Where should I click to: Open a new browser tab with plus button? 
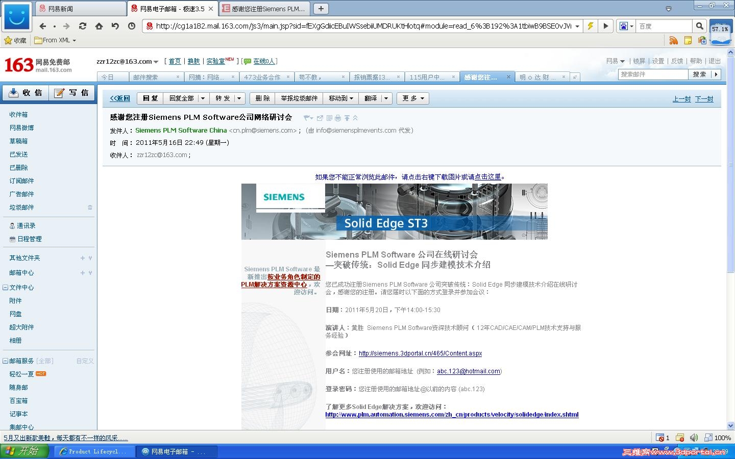coord(321,9)
